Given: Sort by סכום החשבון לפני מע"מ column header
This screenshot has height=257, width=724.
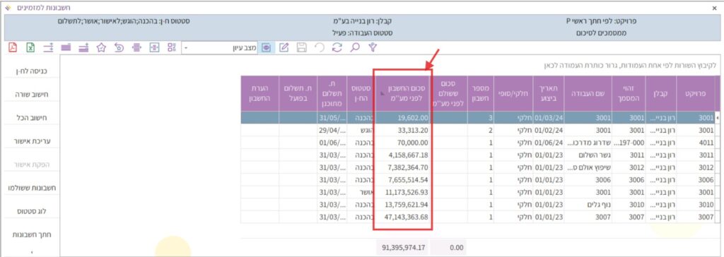Looking at the screenshot, I should click(x=404, y=93).
